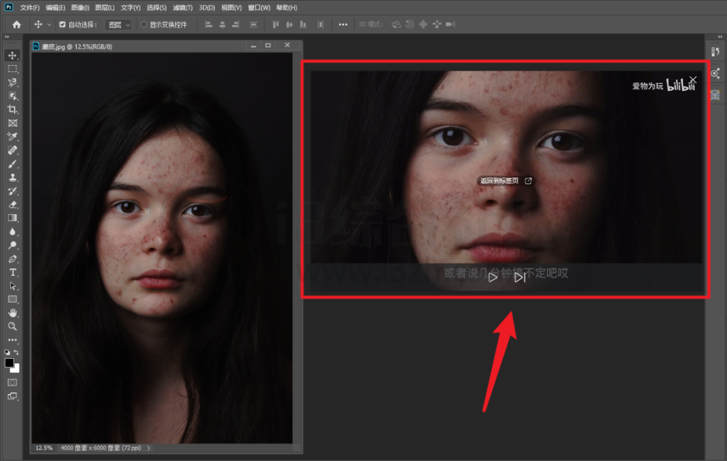
Task: Open the top icon in right panel dock
Action: [x=716, y=52]
